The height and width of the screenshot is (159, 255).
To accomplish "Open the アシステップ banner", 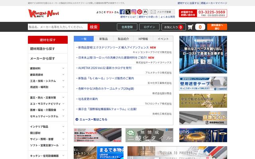I will coord(98,135).
